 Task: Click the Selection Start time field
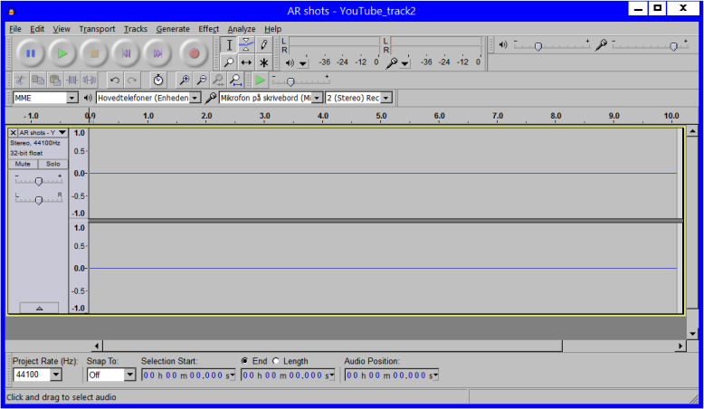pos(188,376)
